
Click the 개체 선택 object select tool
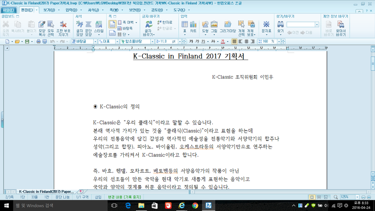click(241, 28)
